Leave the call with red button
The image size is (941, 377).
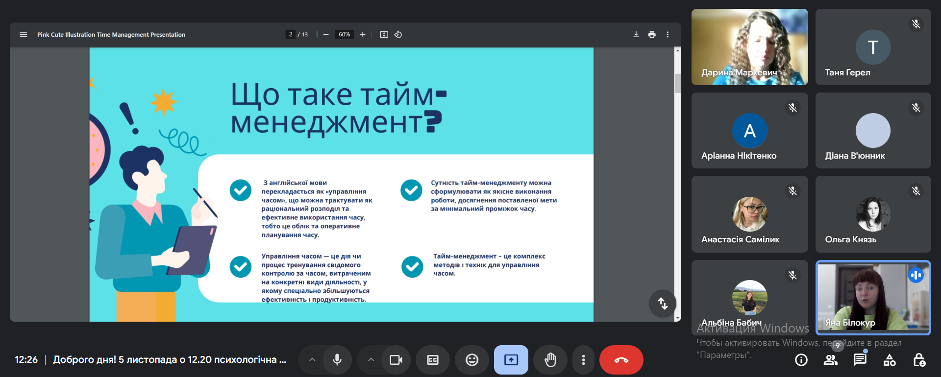(621, 360)
